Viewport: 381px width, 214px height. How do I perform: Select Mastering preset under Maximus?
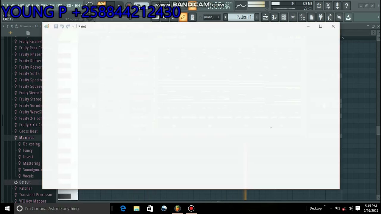click(32, 163)
